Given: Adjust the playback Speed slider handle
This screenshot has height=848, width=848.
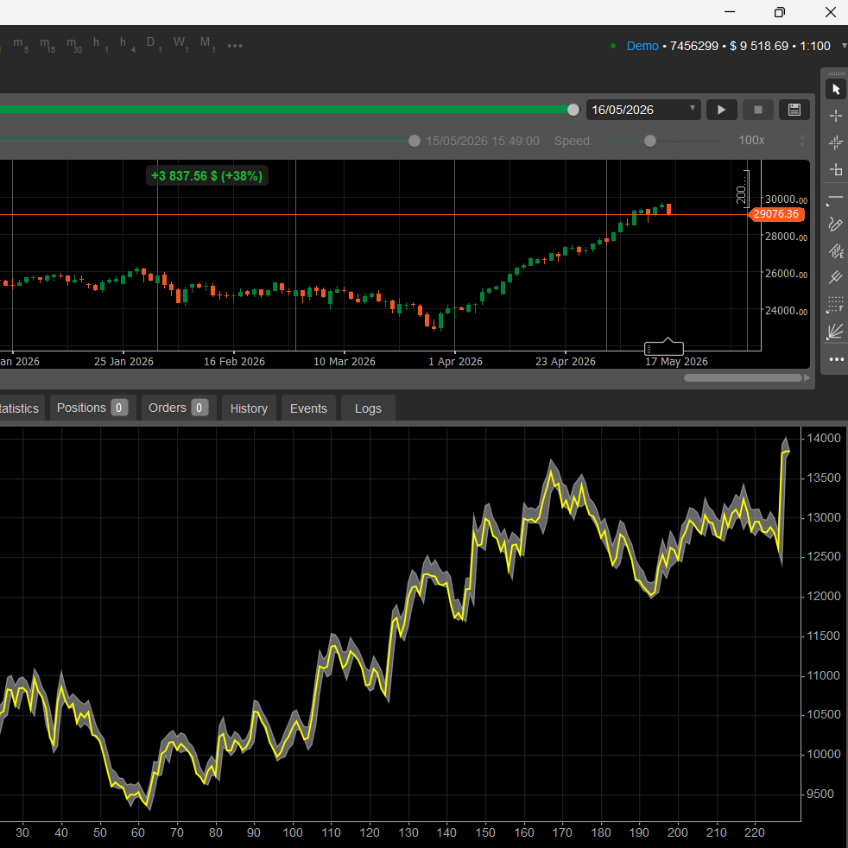Looking at the screenshot, I should click(650, 141).
